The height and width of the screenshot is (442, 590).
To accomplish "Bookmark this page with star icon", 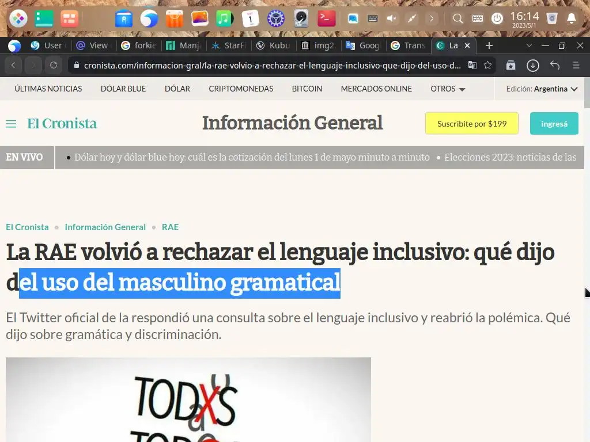I will point(487,65).
